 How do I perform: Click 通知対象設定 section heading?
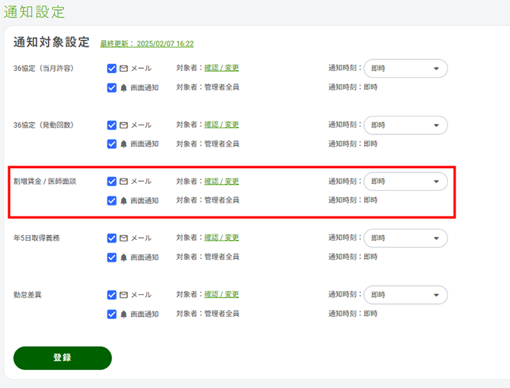tap(52, 42)
